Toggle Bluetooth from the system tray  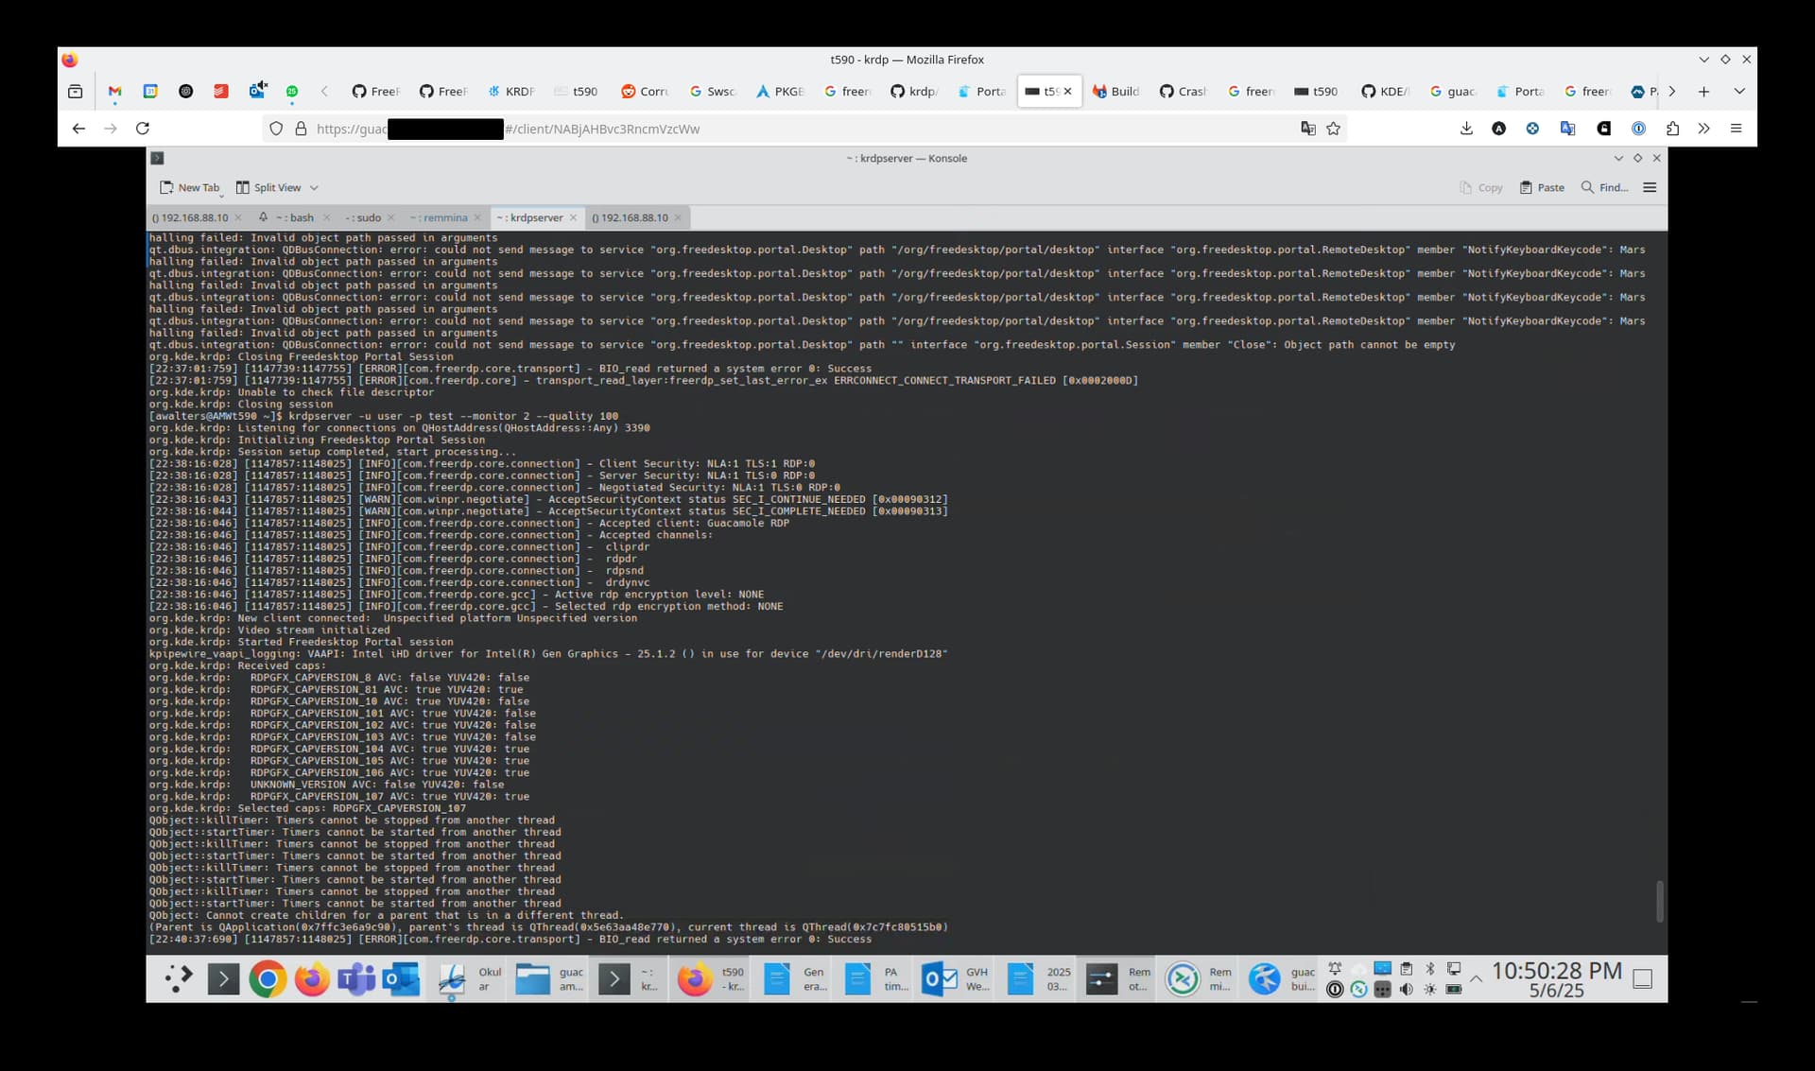pos(1430,969)
